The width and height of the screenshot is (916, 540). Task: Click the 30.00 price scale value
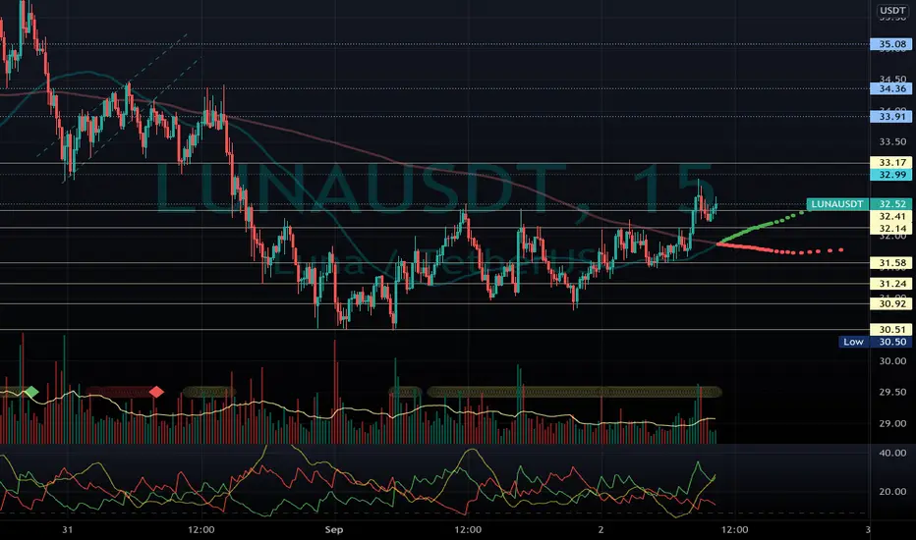tap(892, 361)
